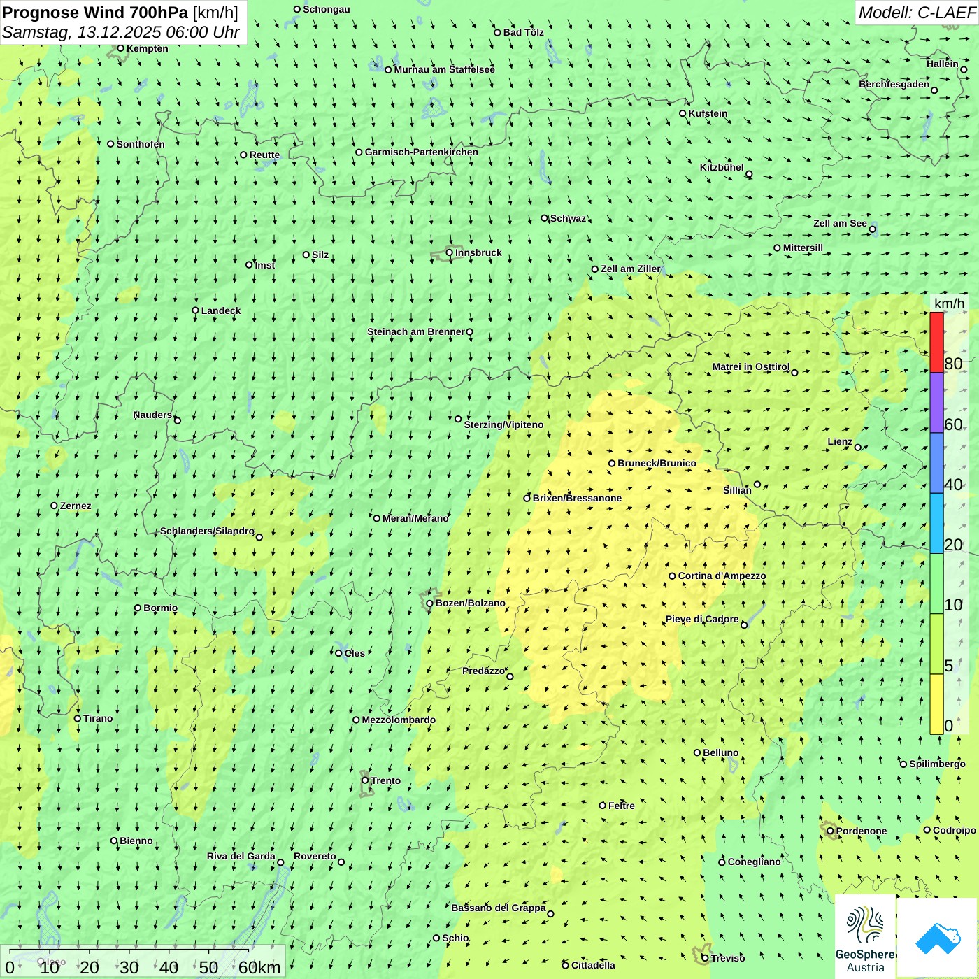Click the 'Mittersill' label
The image size is (979, 979).
pyautogui.click(x=803, y=248)
